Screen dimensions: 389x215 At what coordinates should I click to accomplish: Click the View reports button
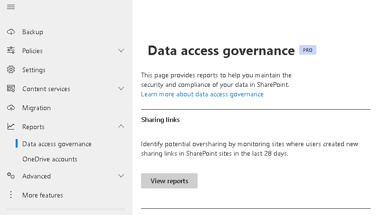(169, 181)
